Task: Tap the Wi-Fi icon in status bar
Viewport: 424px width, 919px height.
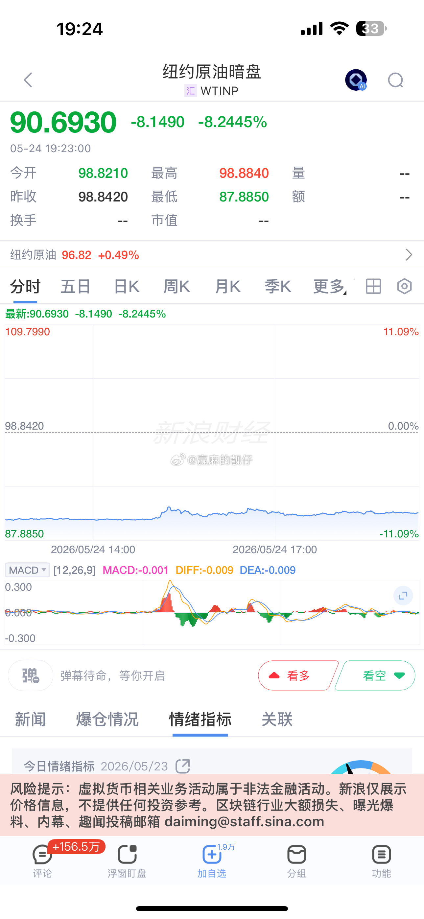Action: [x=340, y=28]
